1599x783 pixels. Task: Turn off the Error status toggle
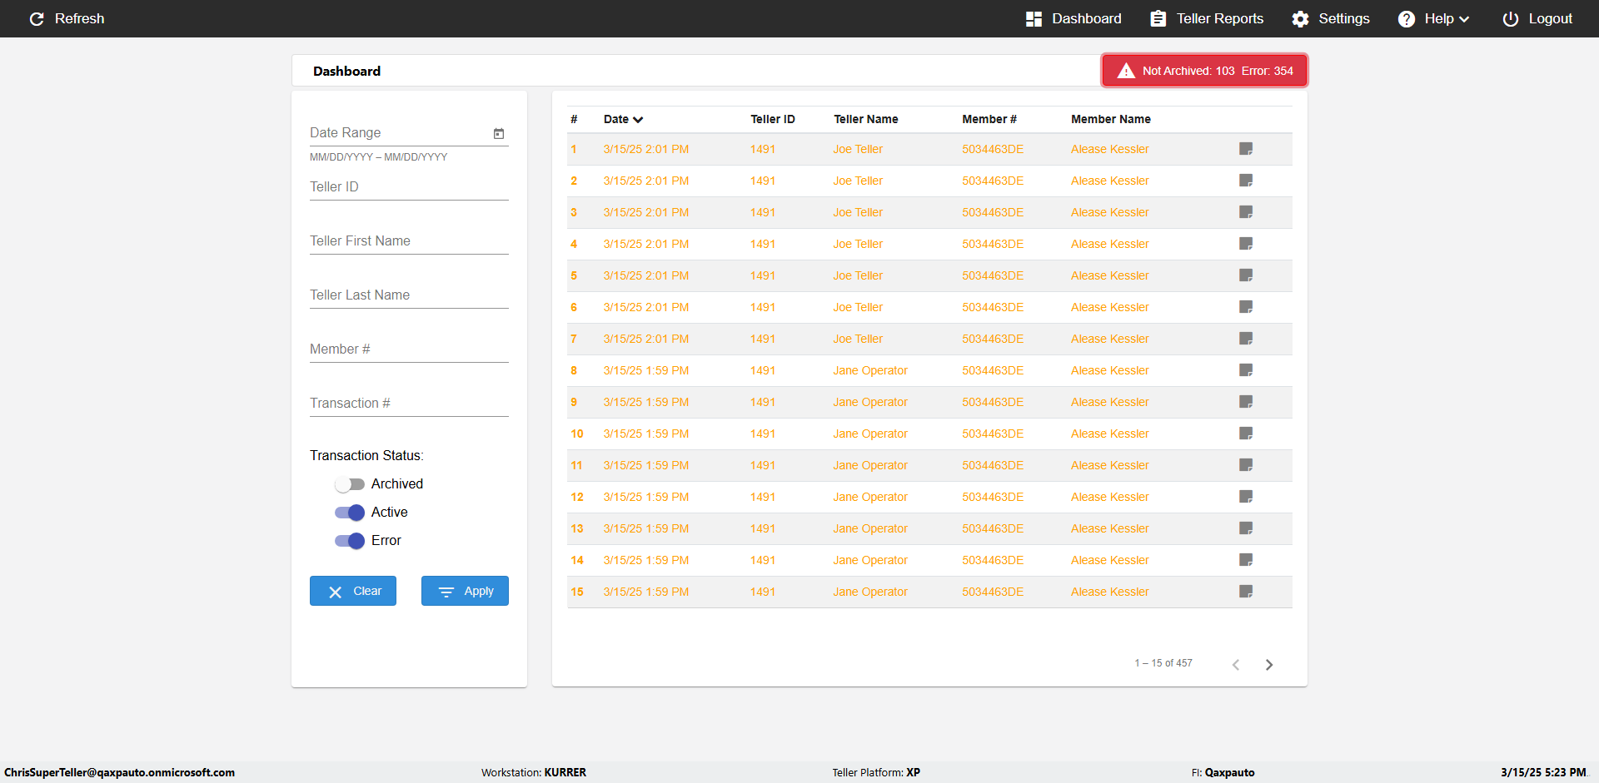coord(350,541)
